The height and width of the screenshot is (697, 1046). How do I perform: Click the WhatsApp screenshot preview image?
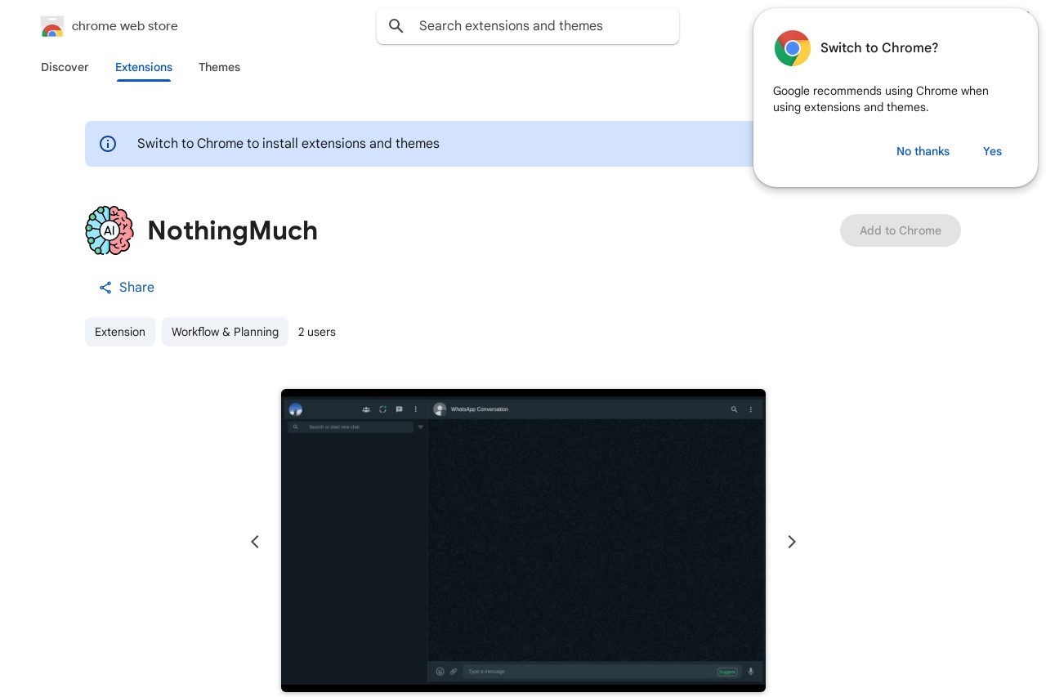pos(523,541)
